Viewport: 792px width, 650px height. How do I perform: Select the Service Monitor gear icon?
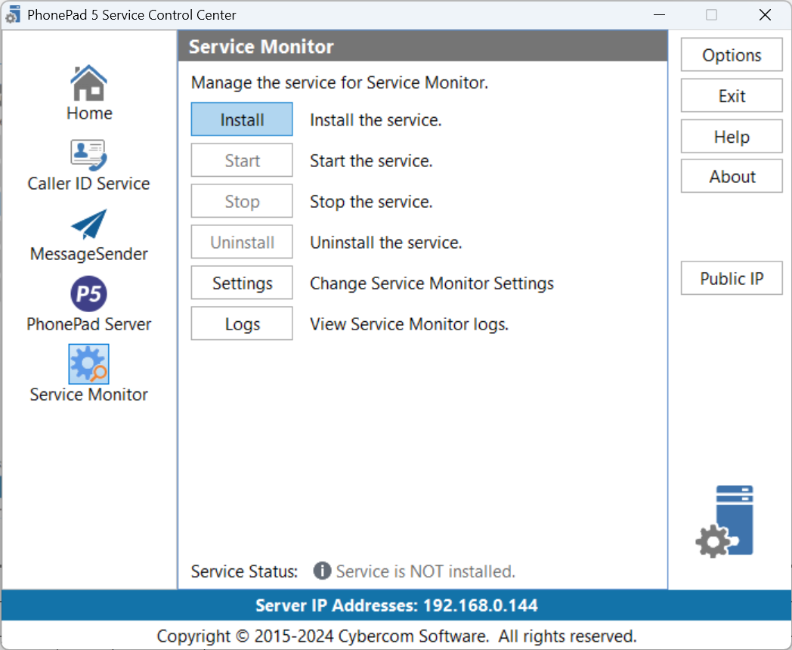[89, 364]
